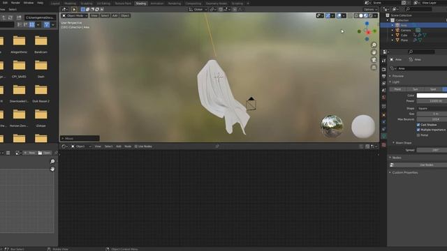Toggle the Portal checkbox
The image size is (447, 251).
click(x=418, y=135)
